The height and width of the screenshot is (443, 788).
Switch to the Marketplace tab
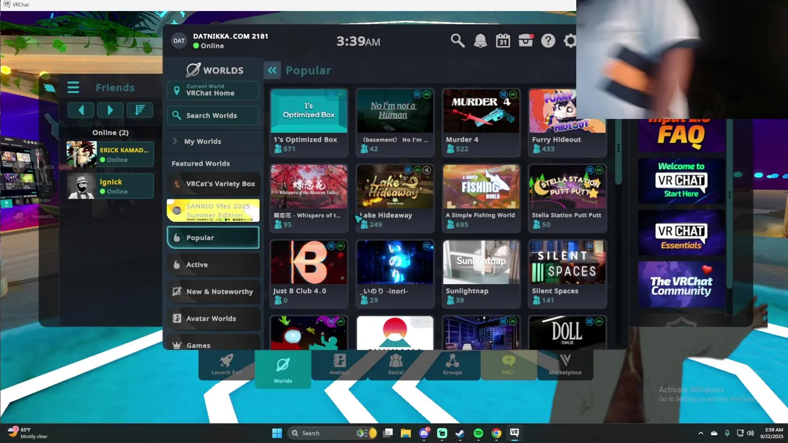pos(565,364)
